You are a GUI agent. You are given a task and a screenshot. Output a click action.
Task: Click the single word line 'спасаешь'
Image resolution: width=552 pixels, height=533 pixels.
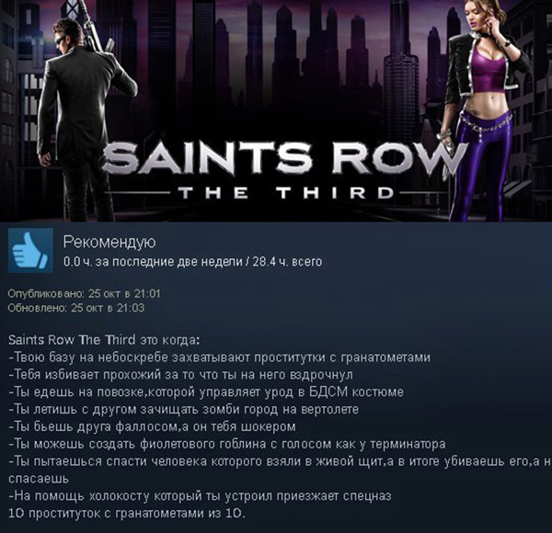coord(39,479)
